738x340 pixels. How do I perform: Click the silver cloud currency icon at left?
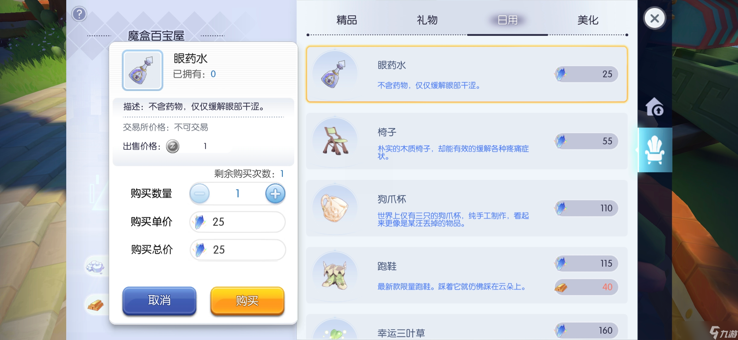point(96,267)
